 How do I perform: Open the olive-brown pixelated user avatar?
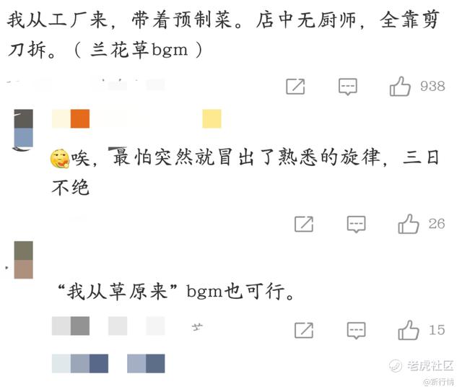click(23, 260)
